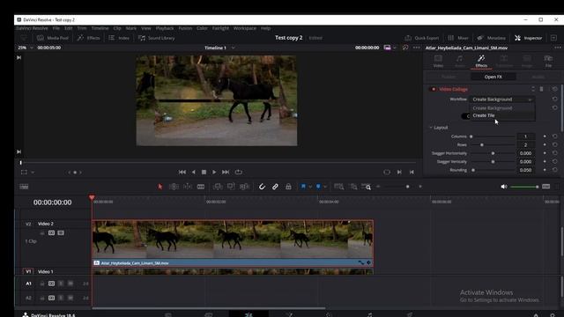
Task: Reset the Stagger Vertically parameter
Action: 554,162
